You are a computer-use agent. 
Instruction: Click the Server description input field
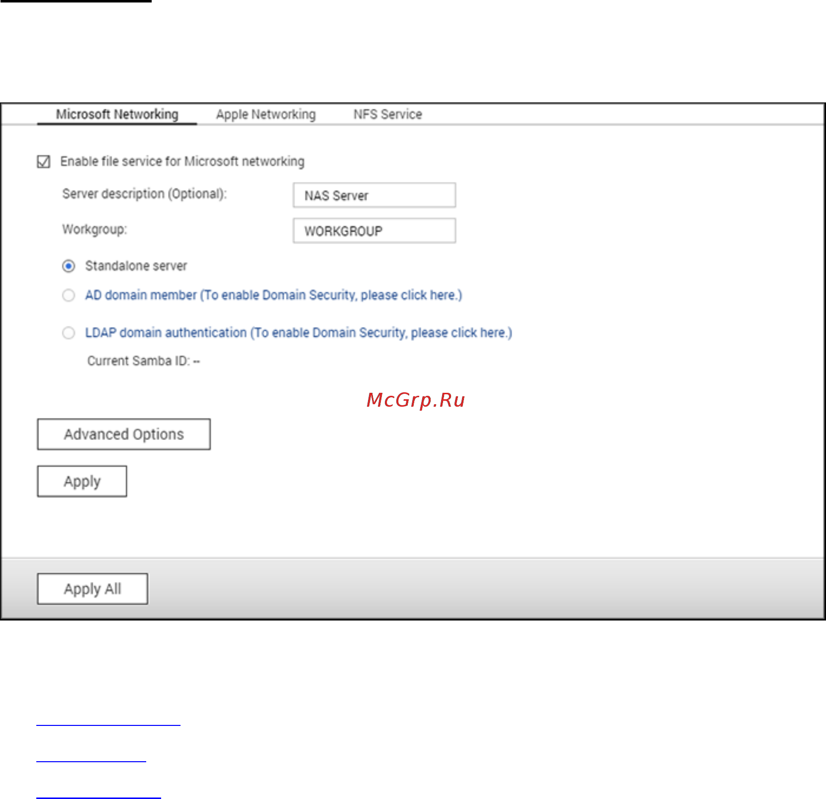(x=374, y=195)
